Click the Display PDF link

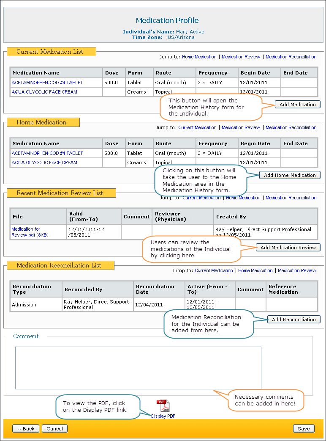click(x=163, y=416)
